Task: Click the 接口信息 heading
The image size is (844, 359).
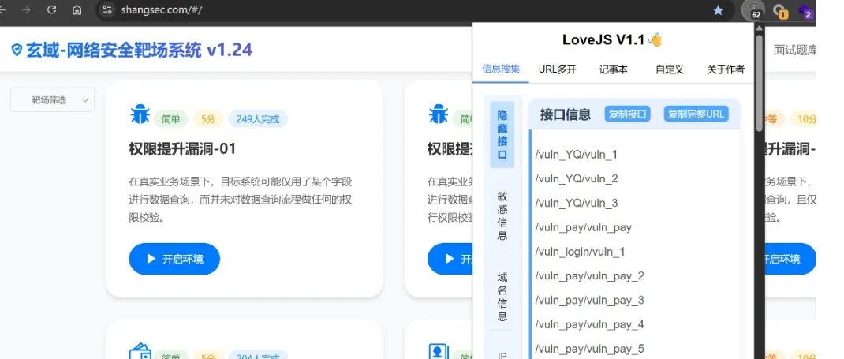Action: (x=566, y=114)
